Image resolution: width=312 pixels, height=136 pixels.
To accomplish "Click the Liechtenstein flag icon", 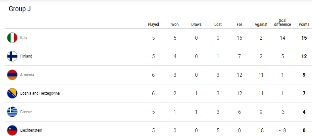I will tap(12, 130).
